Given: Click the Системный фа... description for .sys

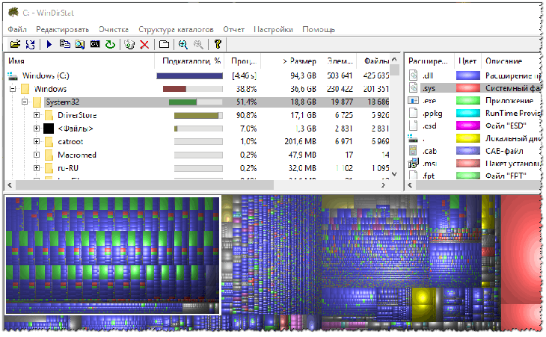Looking at the screenshot, I should [x=513, y=88].
